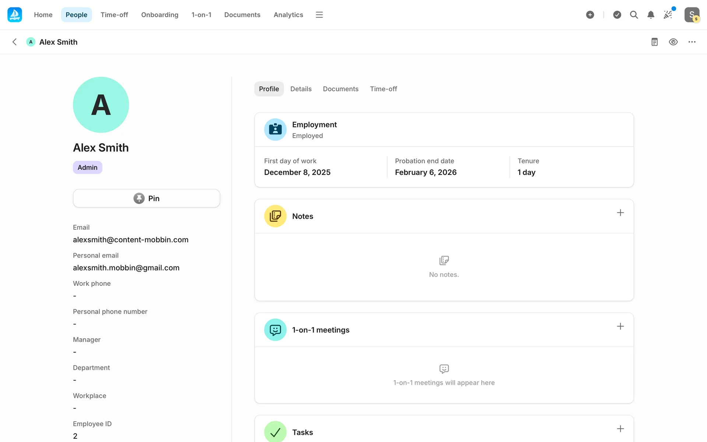Click the plus circle create icon
Screen dimensions: 707x442
pyautogui.click(x=590, y=15)
